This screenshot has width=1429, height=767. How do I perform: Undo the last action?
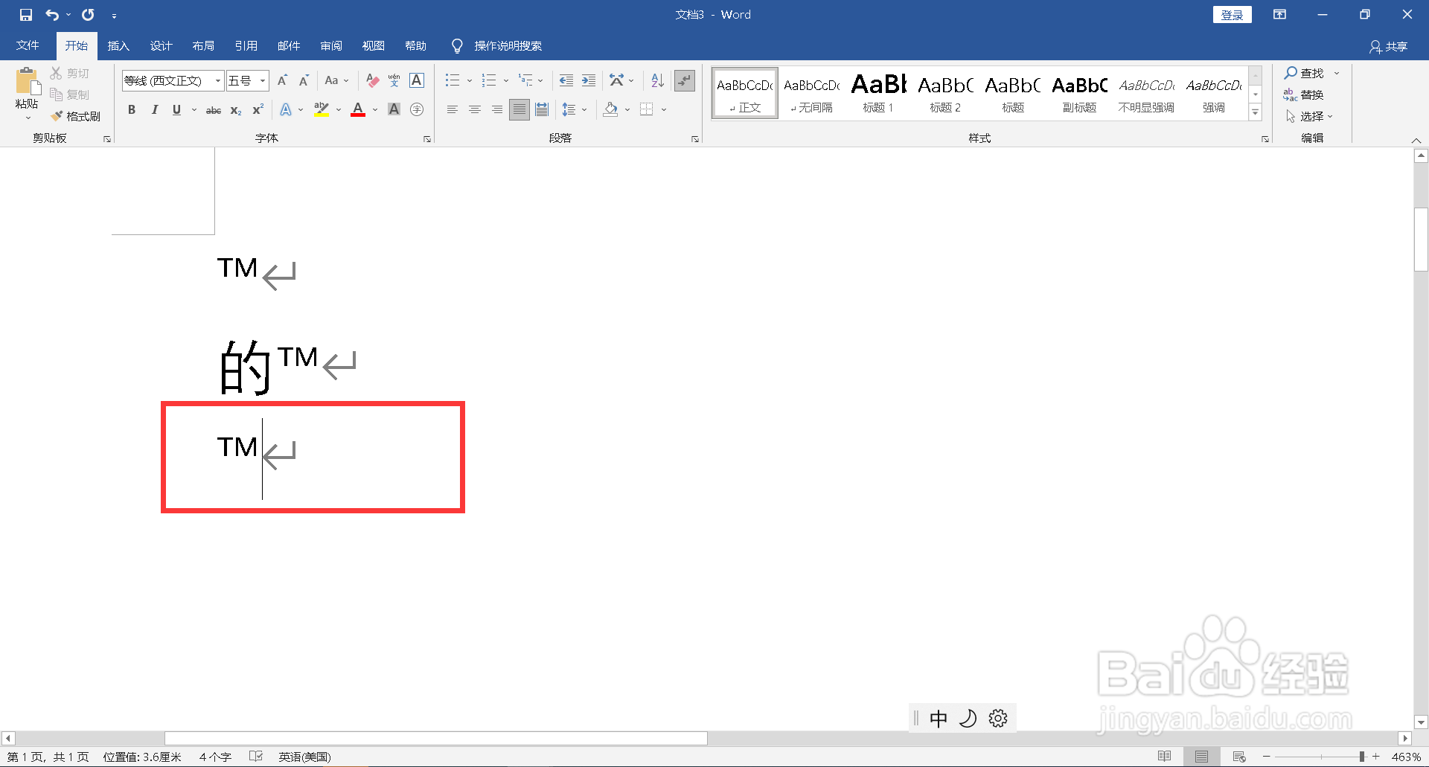click(52, 15)
